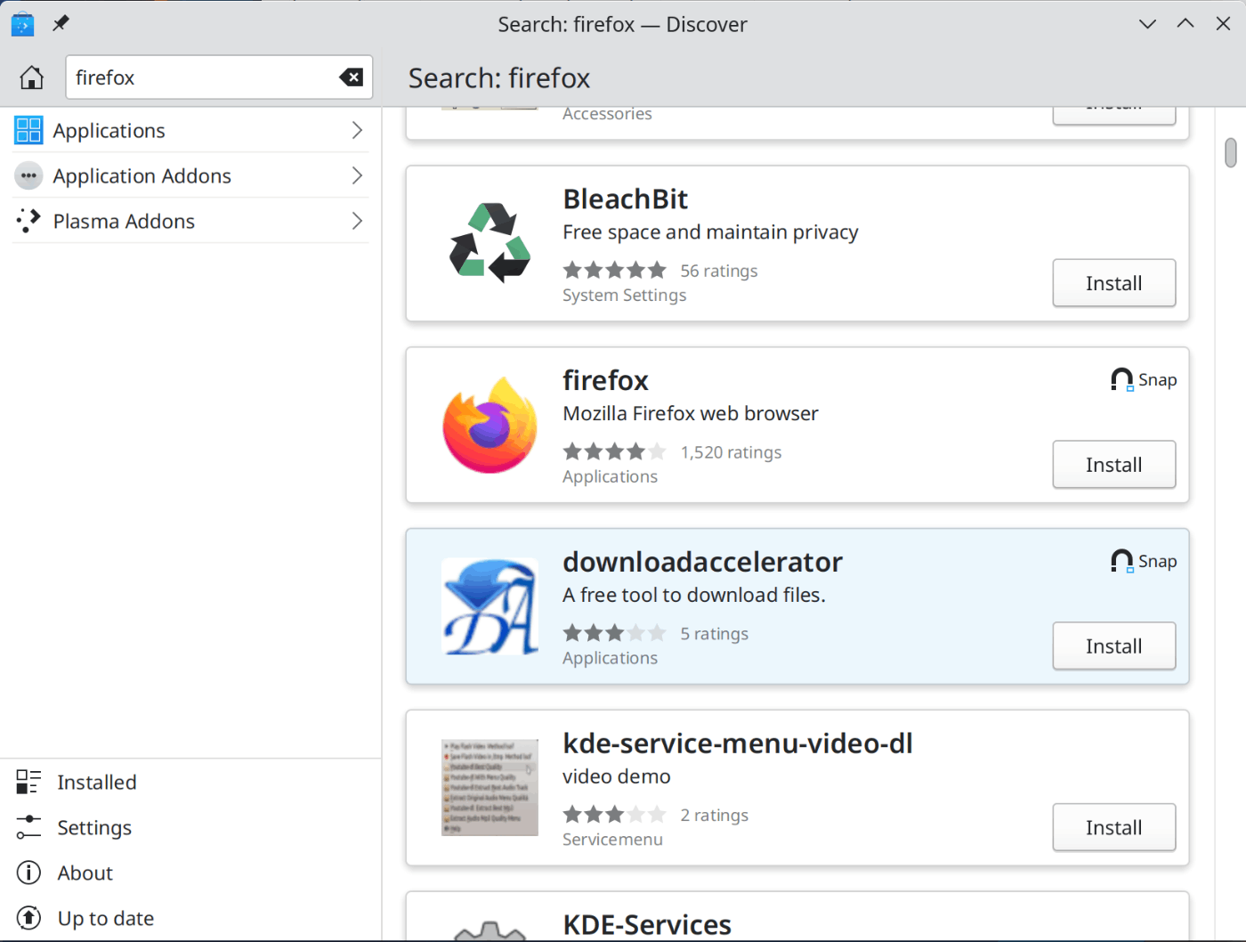Click the 'video demo' description
Viewport: 1246px width, 942px height.
pyautogui.click(x=616, y=776)
